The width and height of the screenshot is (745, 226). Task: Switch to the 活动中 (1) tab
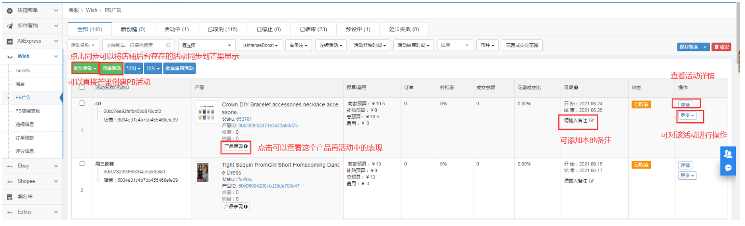tap(177, 29)
